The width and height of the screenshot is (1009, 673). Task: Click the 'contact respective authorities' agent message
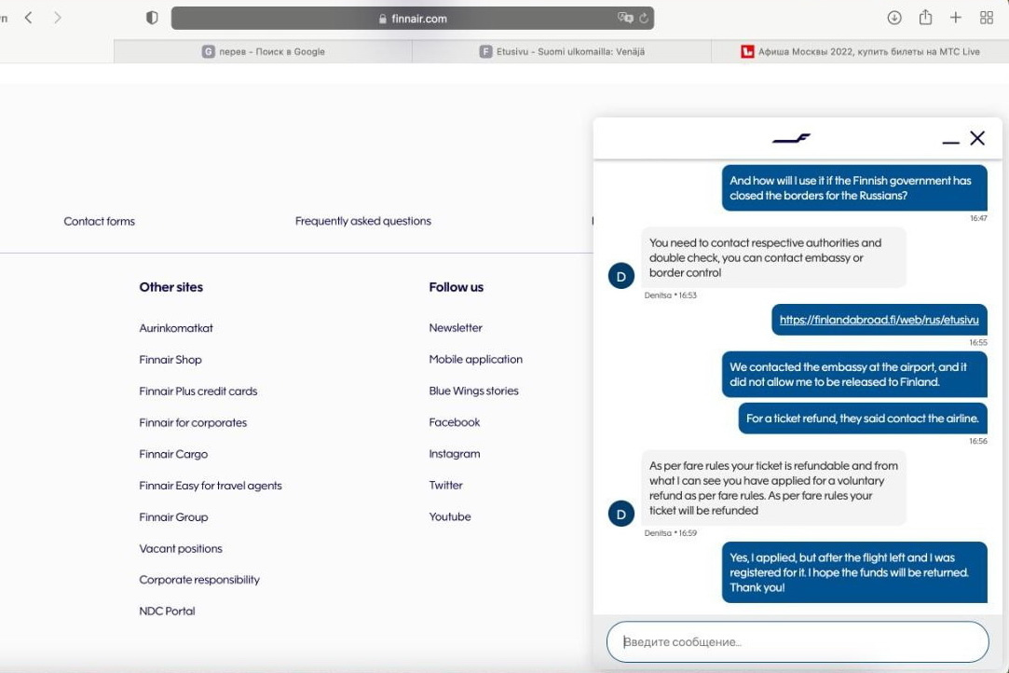(x=773, y=257)
